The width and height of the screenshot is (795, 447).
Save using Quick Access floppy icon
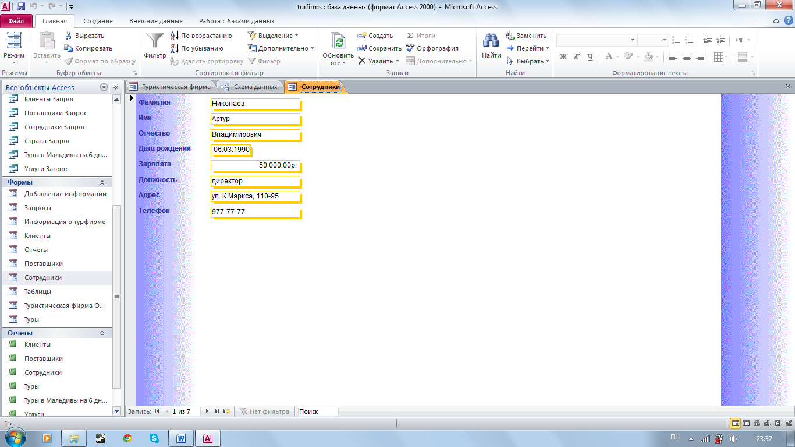coord(21,7)
